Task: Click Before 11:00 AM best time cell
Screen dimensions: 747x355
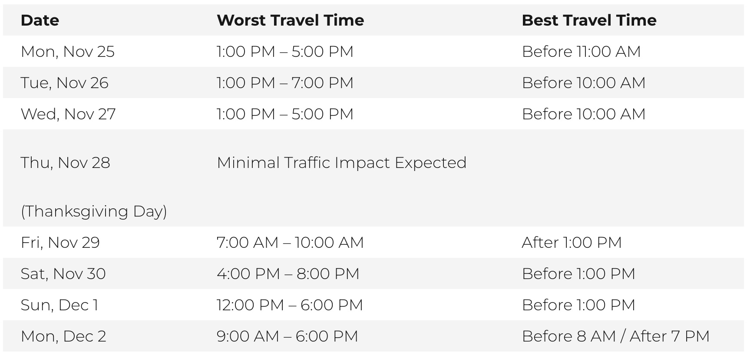Action: point(581,52)
